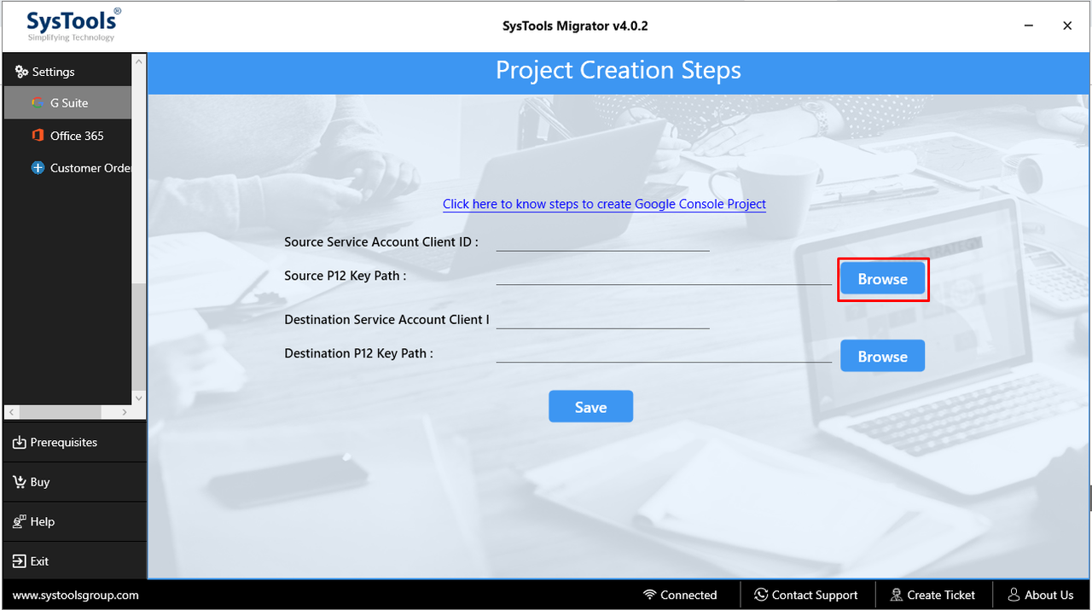Open the Buy option label
This screenshot has width=1092, height=610.
40,482
